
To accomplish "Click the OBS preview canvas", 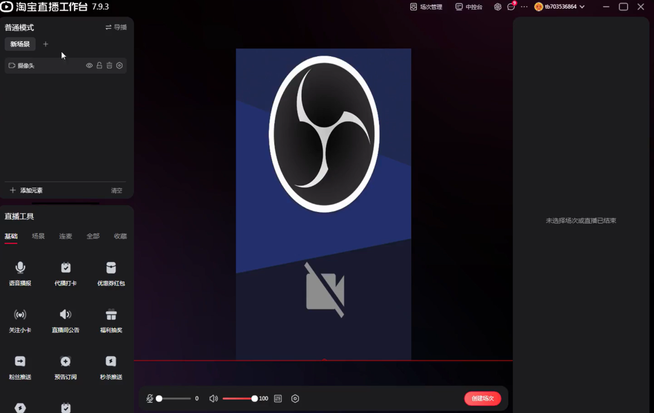I will pyautogui.click(x=323, y=204).
